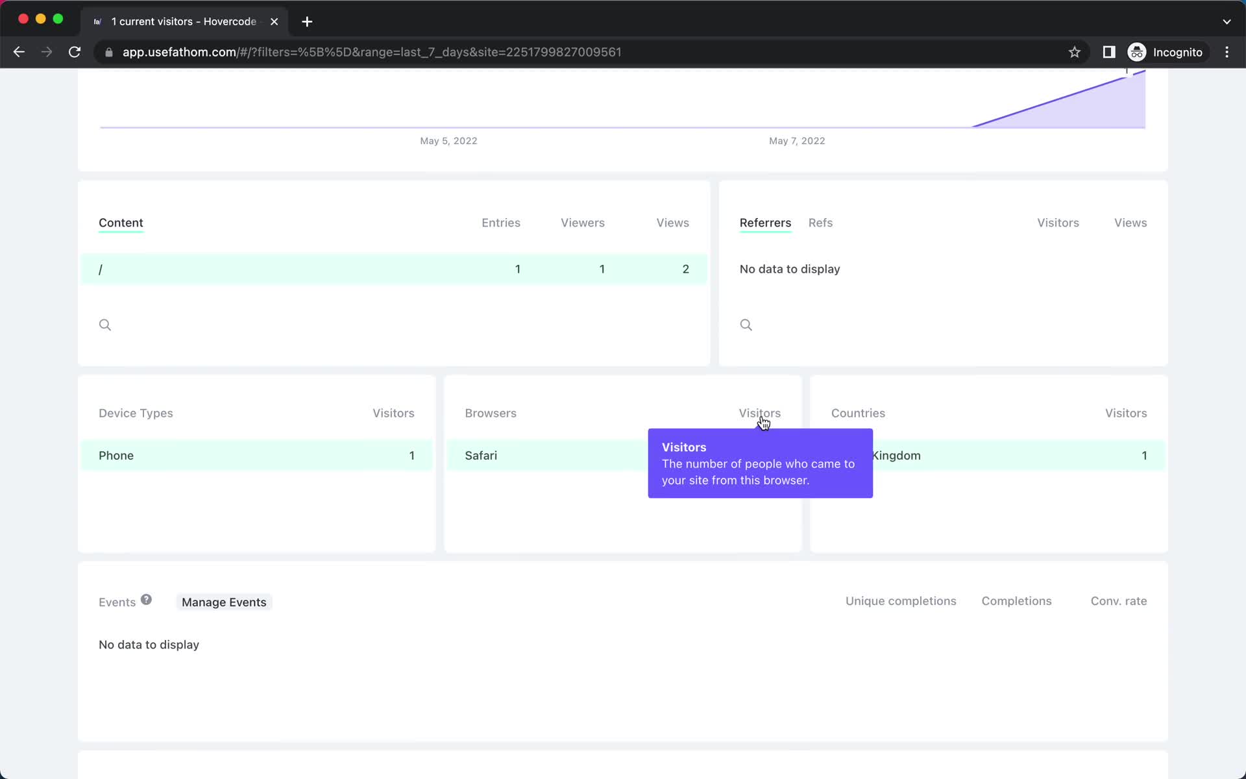Click the page refresh icon
The height and width of the screenshot is (779, 1246).
coord(76,52)
